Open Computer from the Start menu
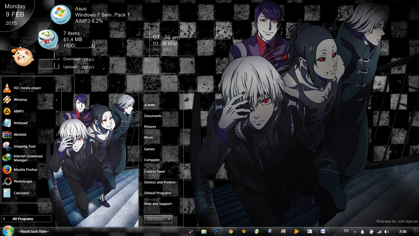Screen dimensions: 419x236 tap(152, 160)
